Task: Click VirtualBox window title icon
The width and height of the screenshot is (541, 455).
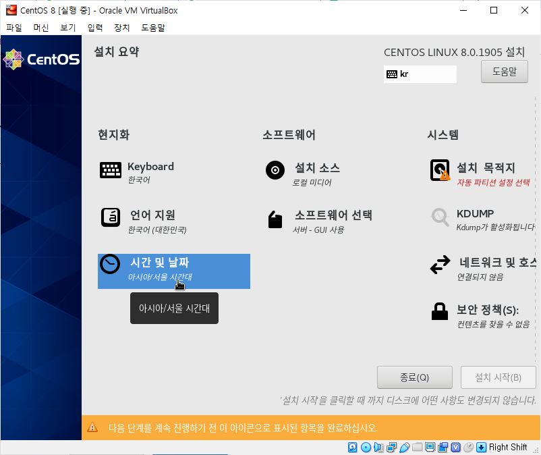Action: click(x=11, y=10)
